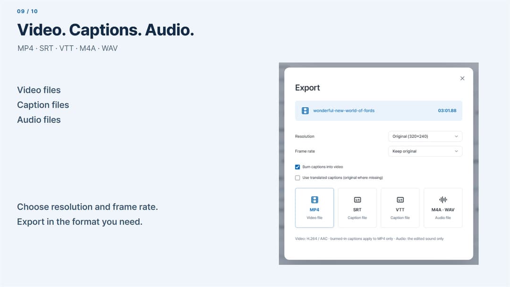Click the Resolution dropdown chevron arrow
This screenshot has height=287, width=510.
(456, 136)
